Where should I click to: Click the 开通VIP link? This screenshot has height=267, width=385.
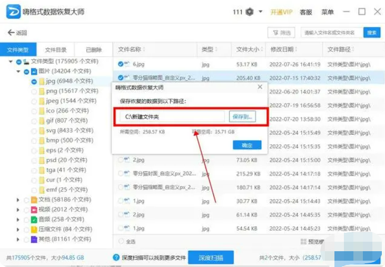(281, 12)
